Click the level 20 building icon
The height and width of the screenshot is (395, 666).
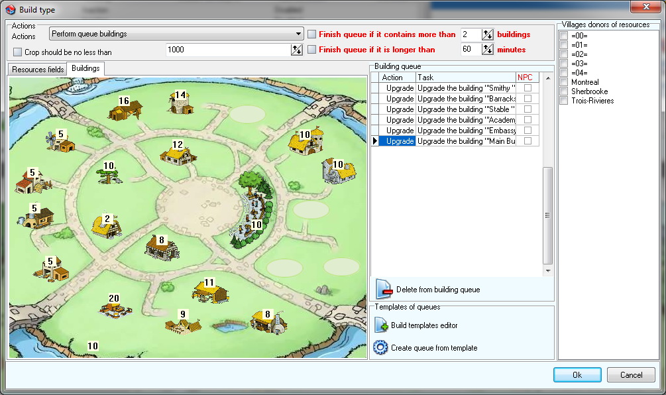[x=115, y=307]
